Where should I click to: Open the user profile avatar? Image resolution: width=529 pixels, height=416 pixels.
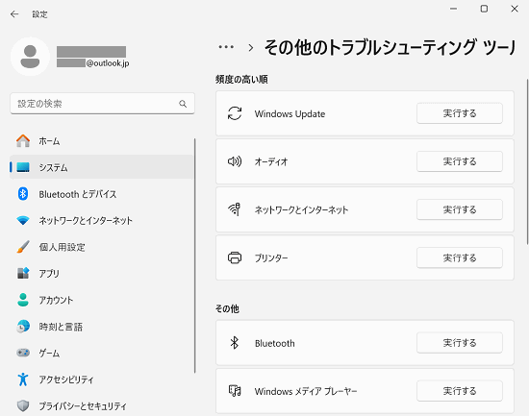pyautogui.click(x=31, y=57)
